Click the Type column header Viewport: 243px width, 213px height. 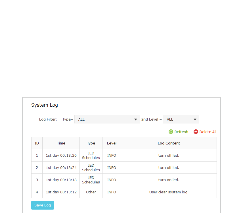coord(91,143)
